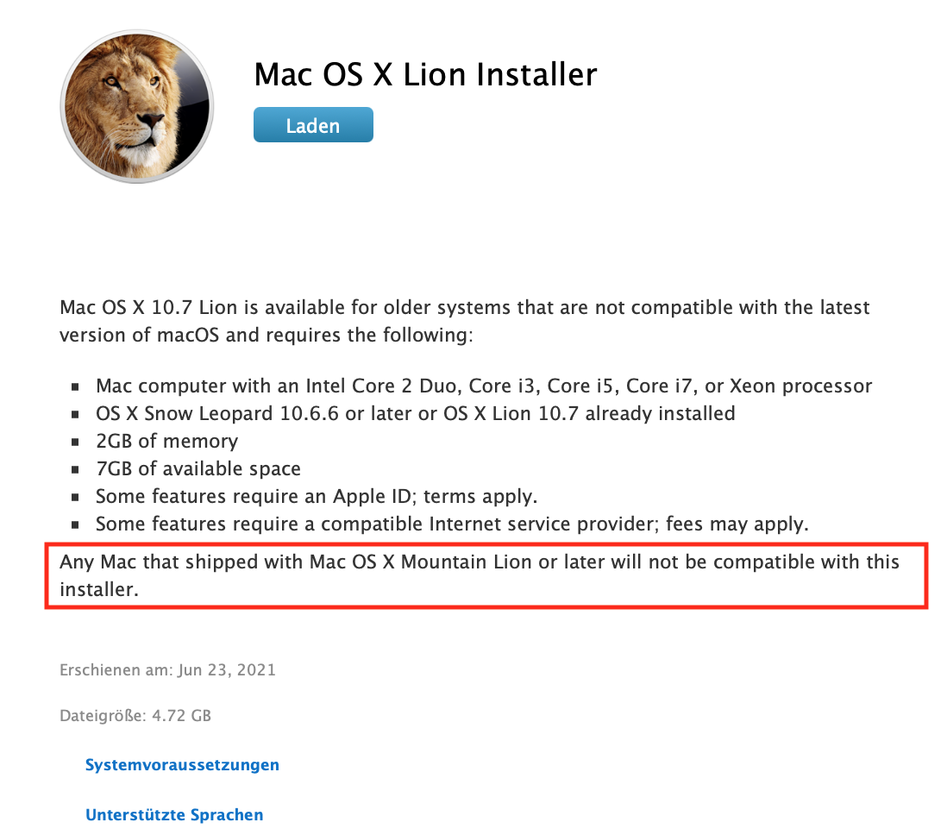The height and width of the screenshot is (835, 947).
Task: Expand the Unterstützte Sprachen section
Action: [174, 815]
